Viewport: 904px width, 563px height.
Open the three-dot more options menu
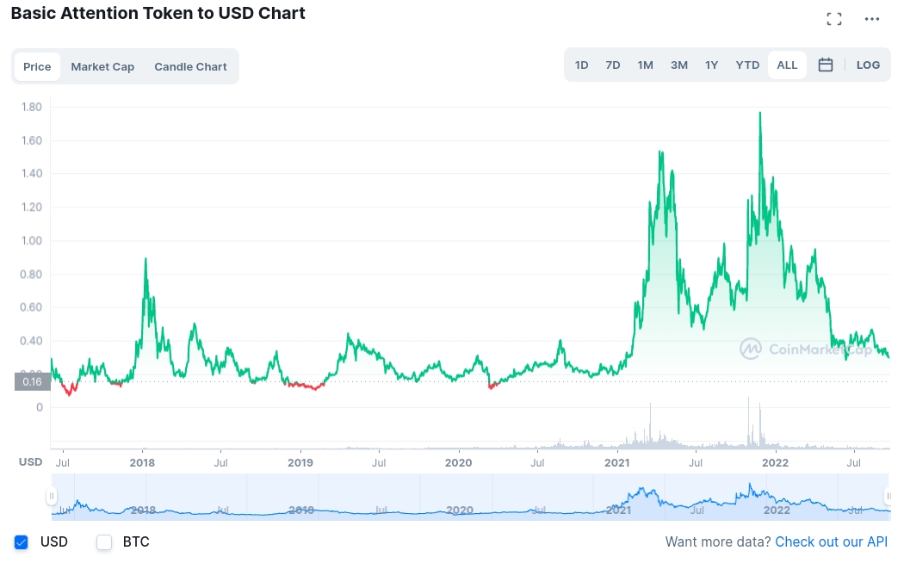871,19
